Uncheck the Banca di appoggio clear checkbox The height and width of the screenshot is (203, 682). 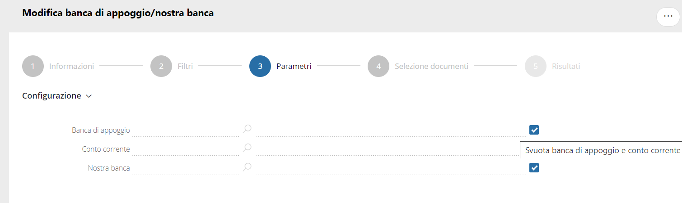(x=534, y=130)
